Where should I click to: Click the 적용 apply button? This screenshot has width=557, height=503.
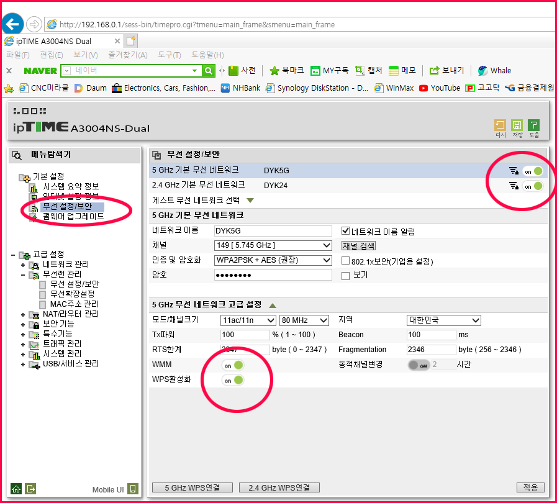(x=530, y=487)
